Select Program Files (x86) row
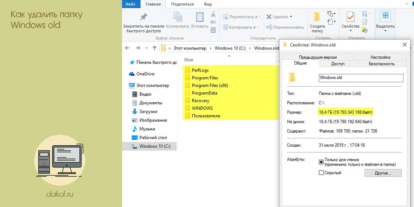This screenshot has width=414, height=207. tap(231, 85)
